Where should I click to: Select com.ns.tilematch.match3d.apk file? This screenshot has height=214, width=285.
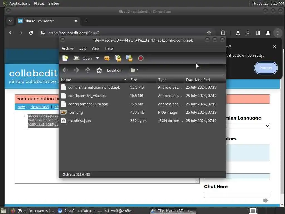tap(142, 87)
